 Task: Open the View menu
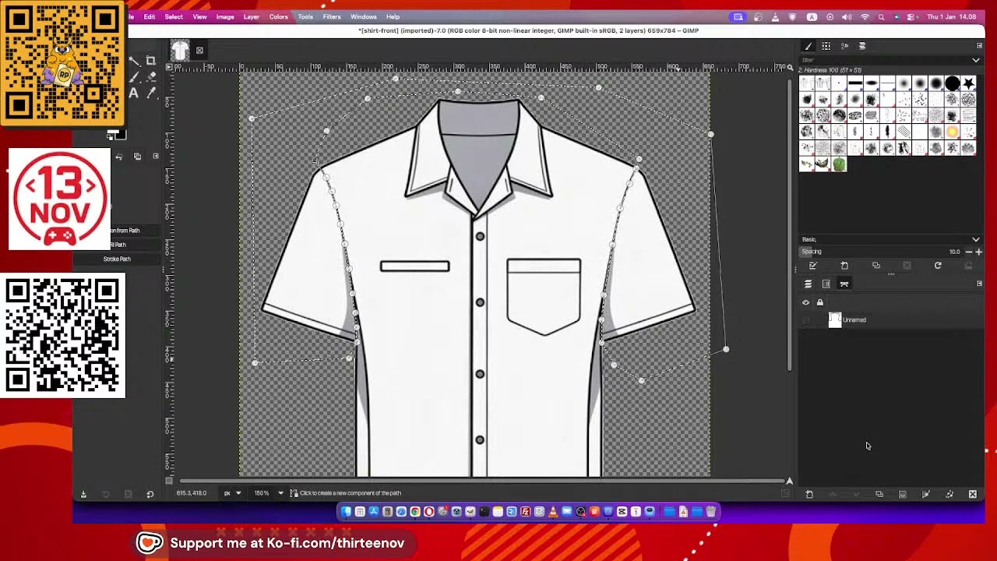tap(199, 16)
